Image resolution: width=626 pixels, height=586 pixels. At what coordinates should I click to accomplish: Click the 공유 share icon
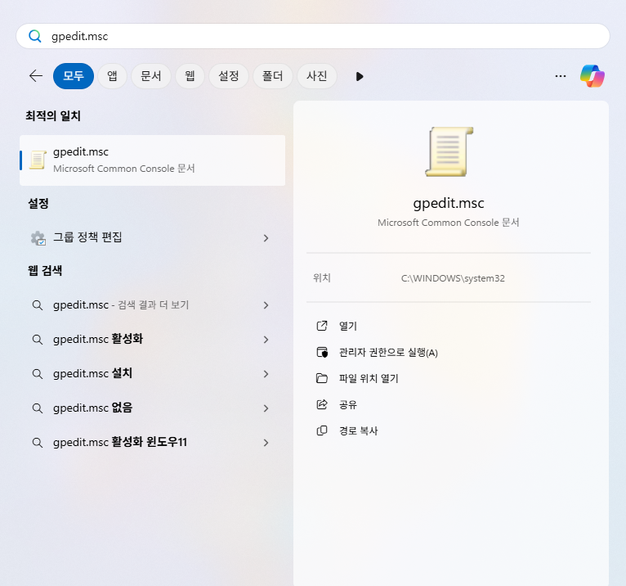(322, 404)
